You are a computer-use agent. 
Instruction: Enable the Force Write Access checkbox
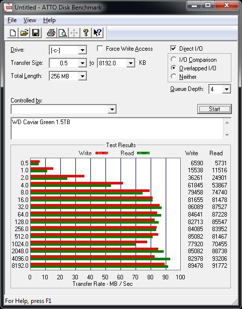pyautogui.click(x=100, y=48)
